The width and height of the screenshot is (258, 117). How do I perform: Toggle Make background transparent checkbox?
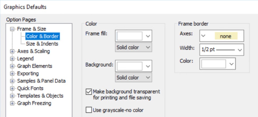coord(88,92)
